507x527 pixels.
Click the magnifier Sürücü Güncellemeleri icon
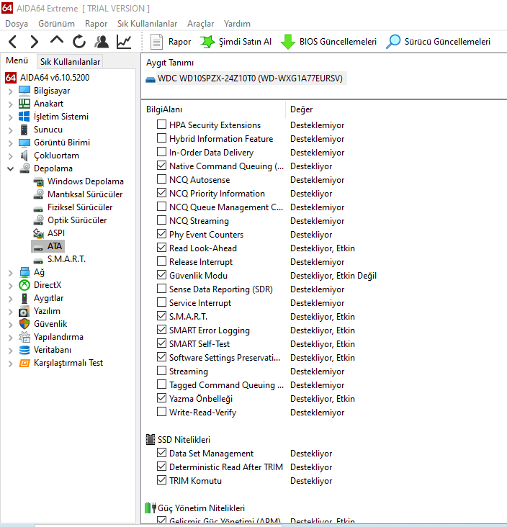393,42
